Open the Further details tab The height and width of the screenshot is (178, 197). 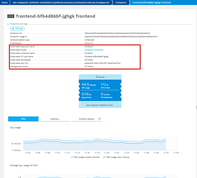pos(86,119)
